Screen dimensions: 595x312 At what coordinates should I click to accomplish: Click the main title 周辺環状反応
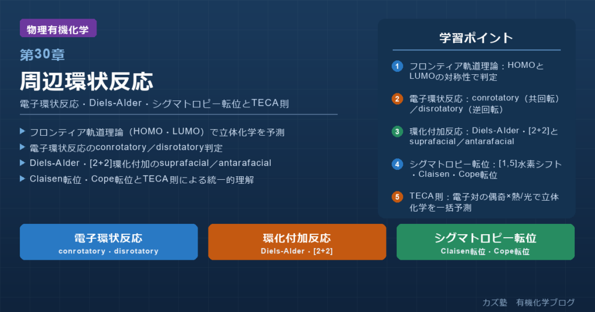coord(87,81)
